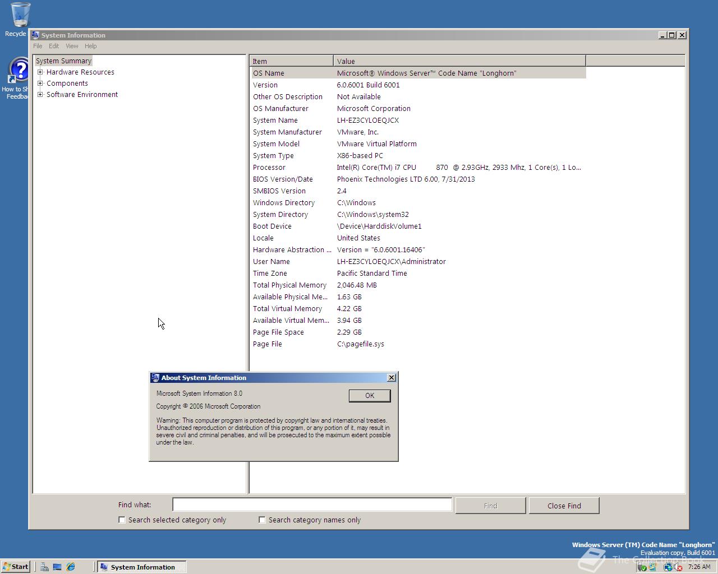Click the Show Desktop quick launch icon
The image size is (718, 574).
(x=57, y=567)
